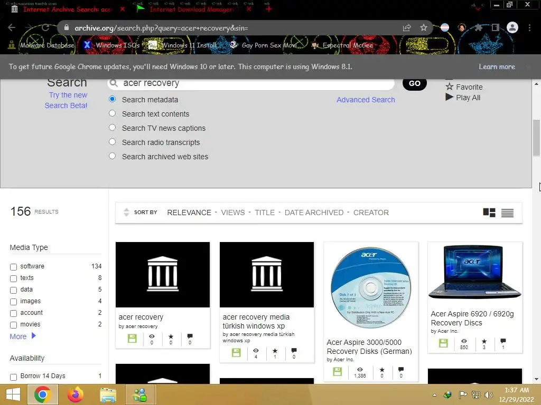Select Search archived web sites option

point(112,156)
